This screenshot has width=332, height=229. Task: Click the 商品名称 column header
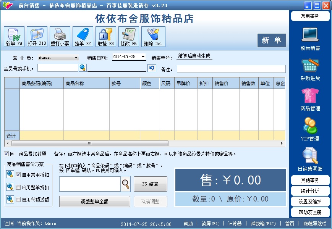point(87,83)
